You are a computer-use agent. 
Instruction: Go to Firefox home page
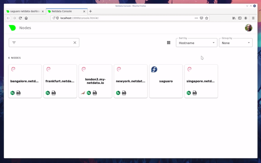click(x=26, y=18)
